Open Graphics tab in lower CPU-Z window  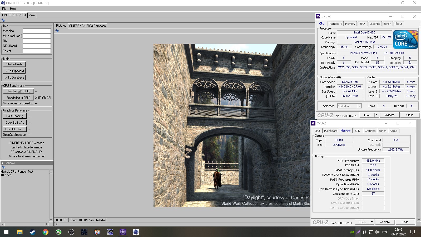pyautogui.click(x=370, y=131)
